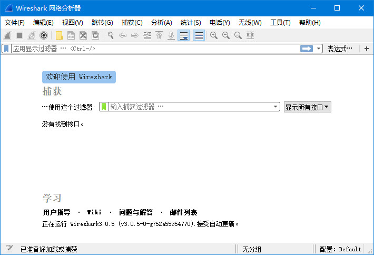Image resolution: width=374 pixels, height=255 pixels.
Task: Toggle packet list colorization
Action: [x=199, y=35]
